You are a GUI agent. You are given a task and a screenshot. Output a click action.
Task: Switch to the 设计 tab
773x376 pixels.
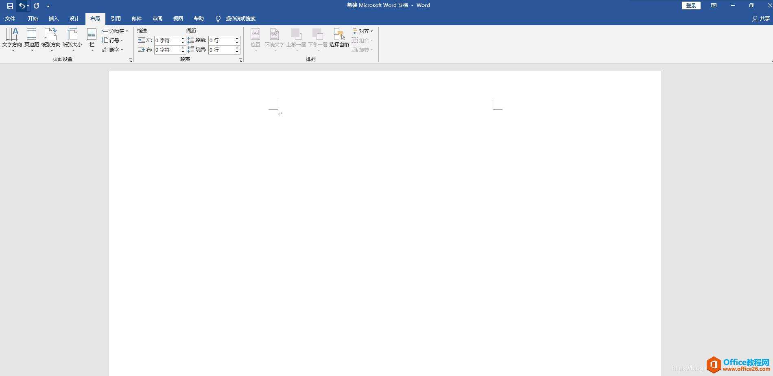[74, 19]
